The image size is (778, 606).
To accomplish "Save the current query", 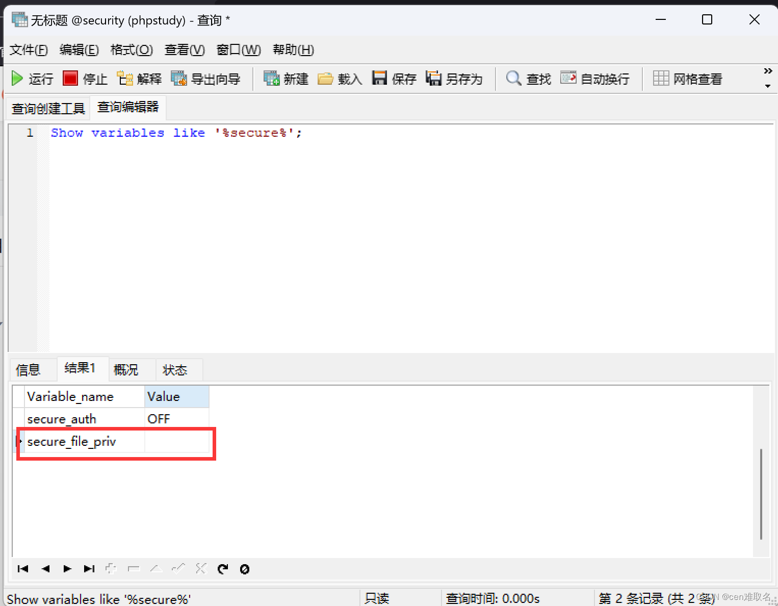I will pyautogui.click(x=394, y=78).
